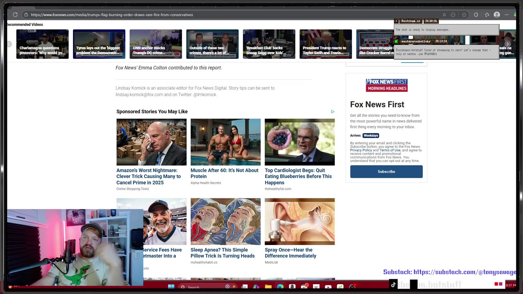Click the taskbar clock showing 8:37 PM
This screenshot has height=294, width=523.
[x=511, y=285]
